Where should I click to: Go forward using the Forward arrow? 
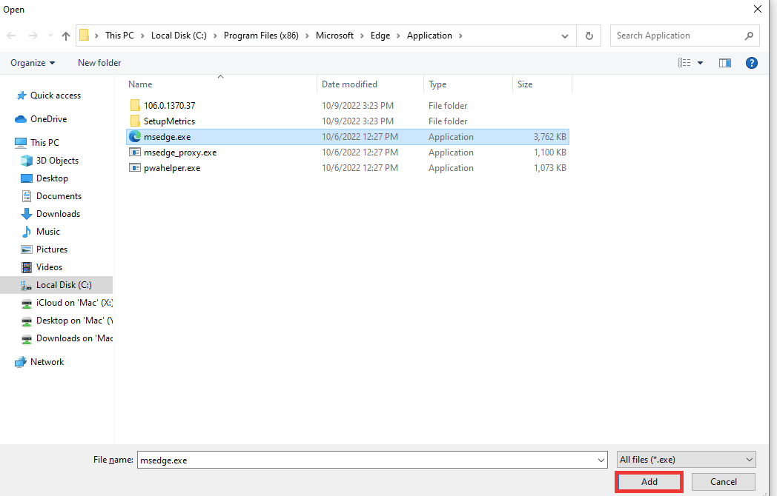[x=33, y=36]
